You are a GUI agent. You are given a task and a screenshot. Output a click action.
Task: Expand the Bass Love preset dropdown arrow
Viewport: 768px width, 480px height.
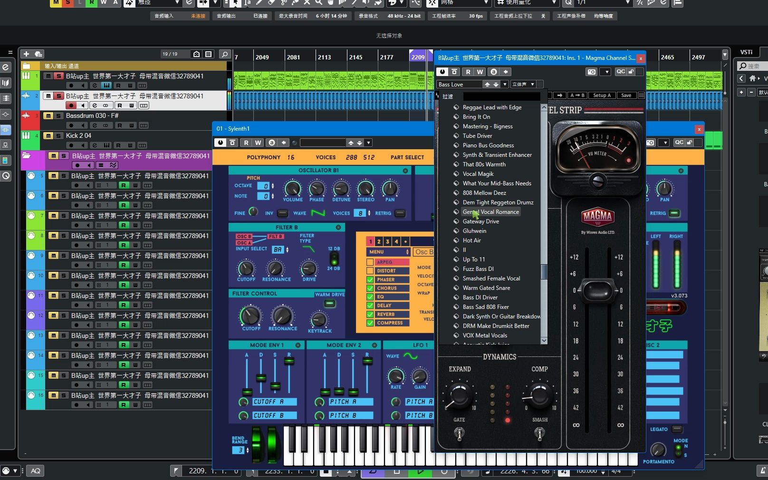tap(504, 84)
